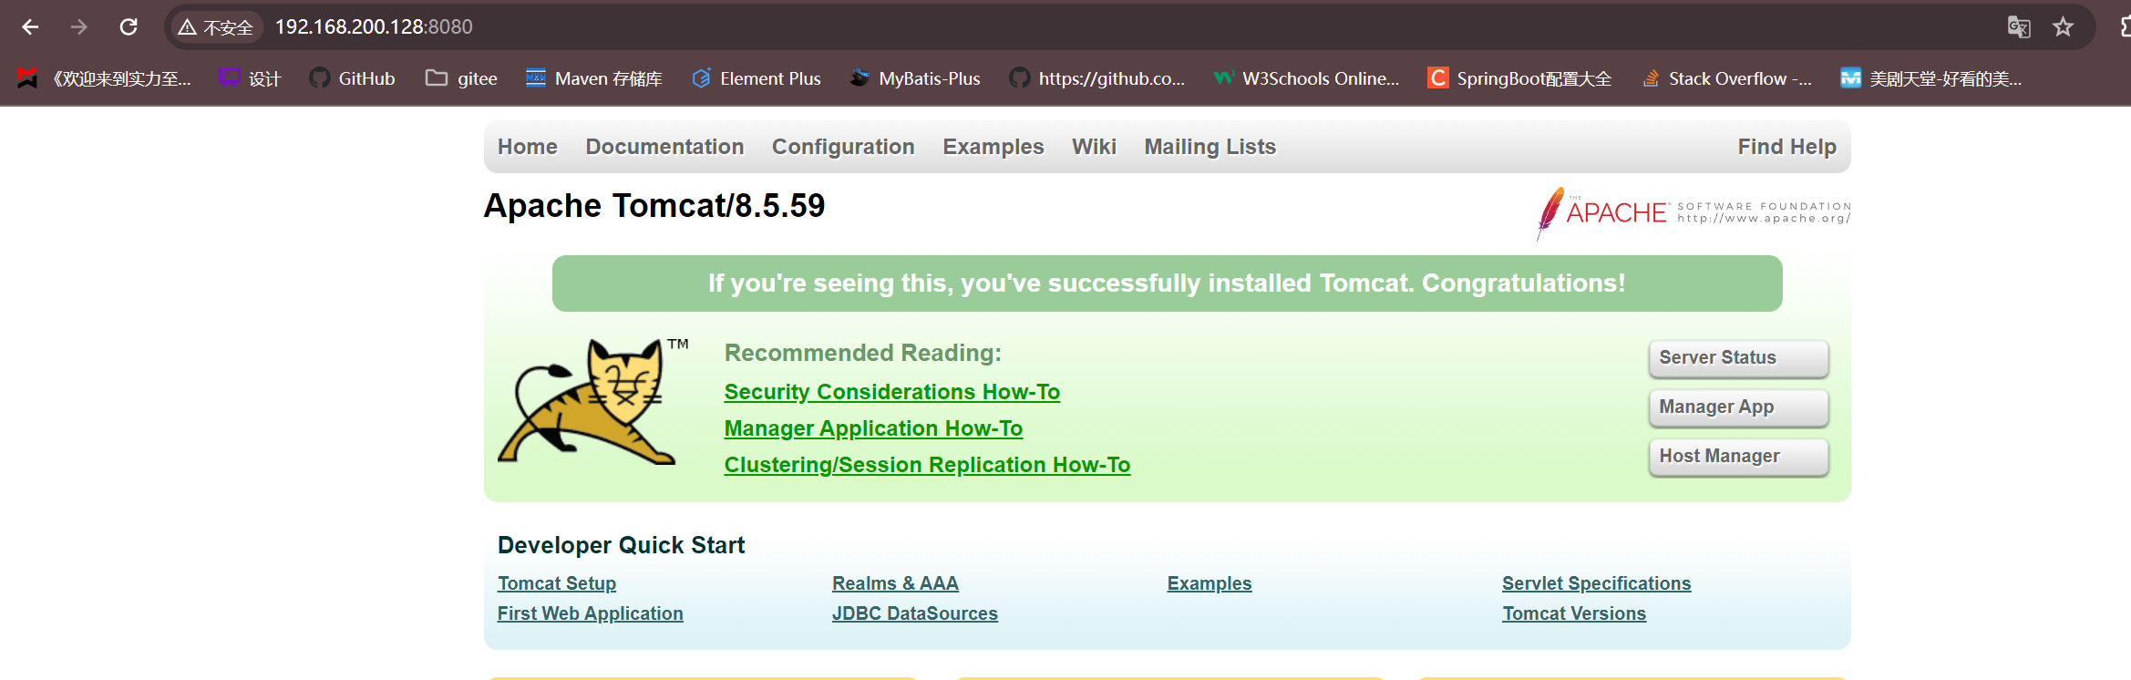Click the Manager App button
2131x680 pixels.
tap(1738, 407)
